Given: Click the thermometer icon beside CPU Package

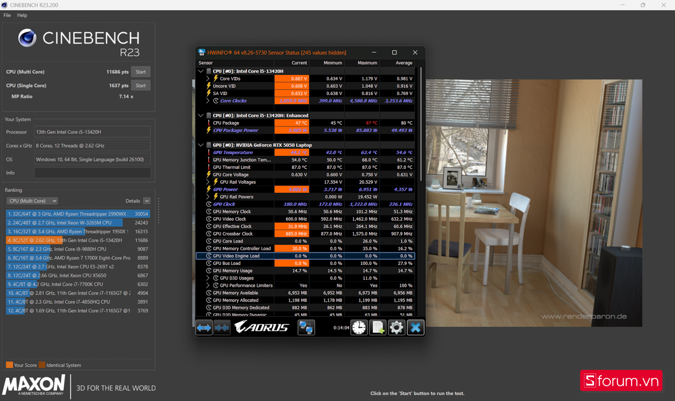Looking at the screenshot, I should [x=209, y=123].
